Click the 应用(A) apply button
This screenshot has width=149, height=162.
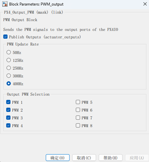point(137,158)
